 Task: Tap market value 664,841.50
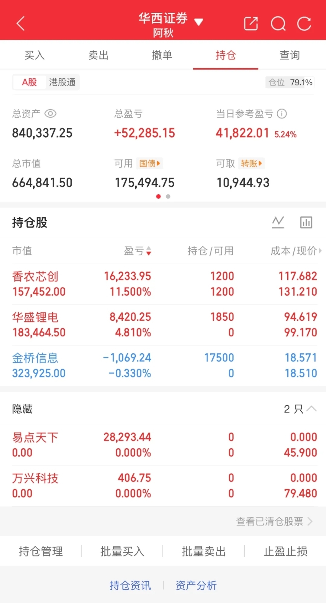point(42,183)
